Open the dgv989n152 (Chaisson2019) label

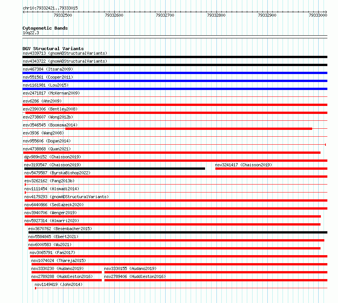[x=52, y=157]
